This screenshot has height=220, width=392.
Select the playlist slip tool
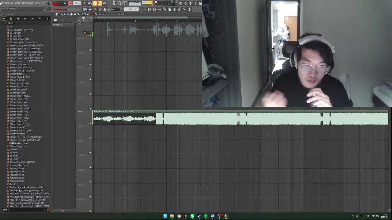[75, 14]
